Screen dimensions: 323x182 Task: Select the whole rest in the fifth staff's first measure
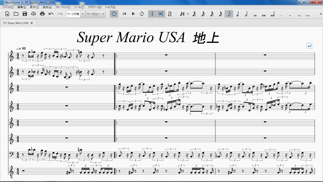67,122
